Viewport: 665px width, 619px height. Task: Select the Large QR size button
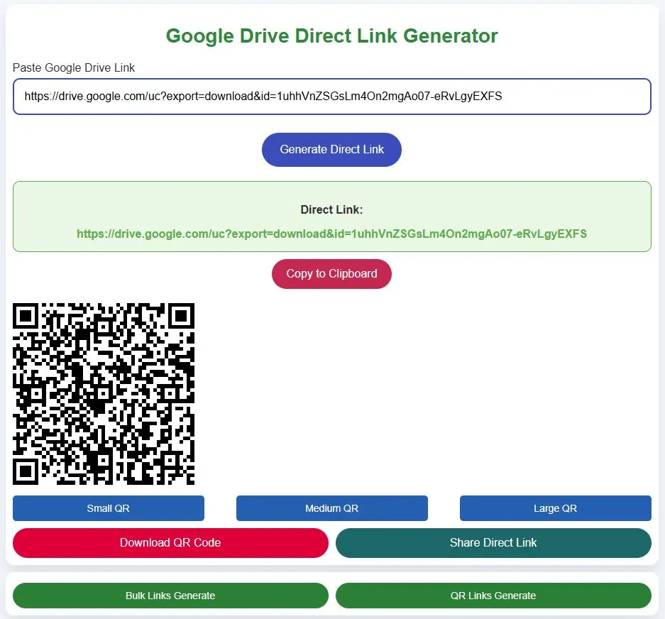(x=555, y=508)
